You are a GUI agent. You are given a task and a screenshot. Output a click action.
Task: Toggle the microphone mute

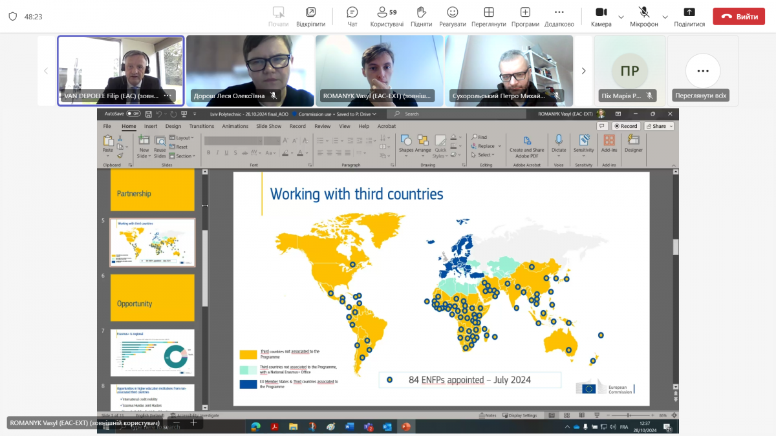click(x=643, y=13)
